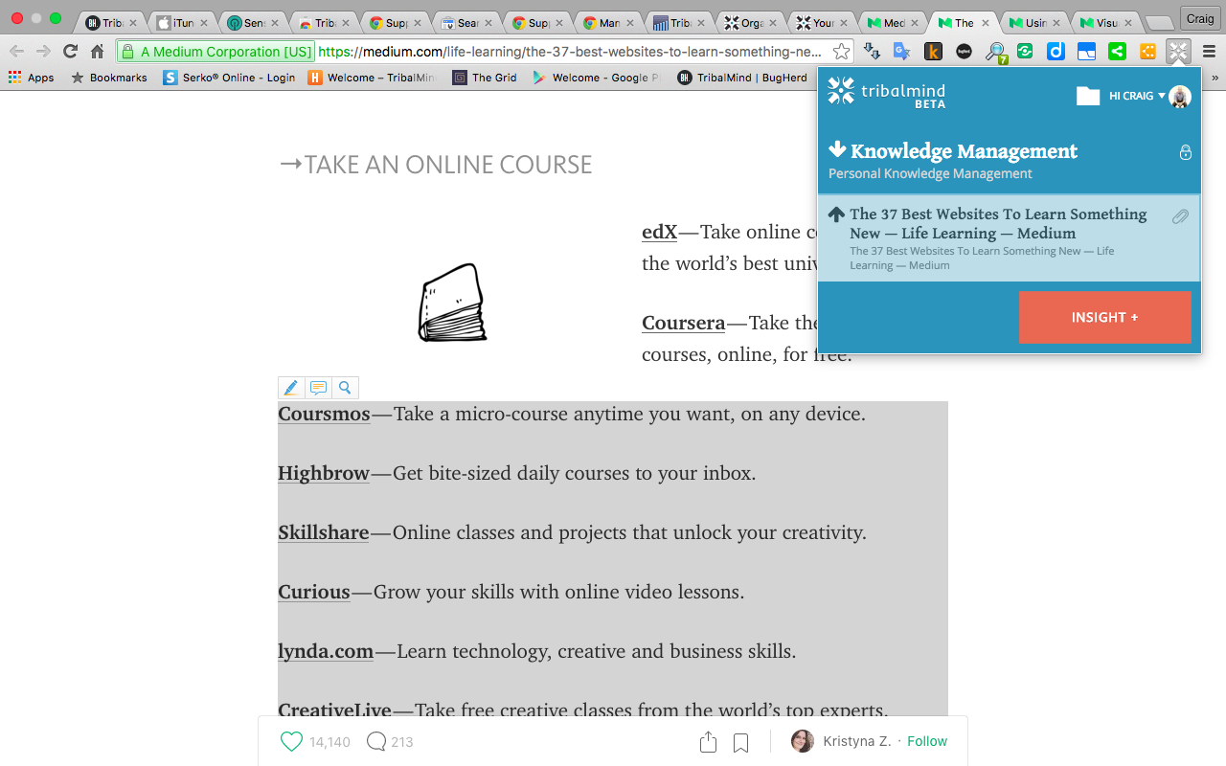Click the Craig profile button in Chrome

point(1199,18)
